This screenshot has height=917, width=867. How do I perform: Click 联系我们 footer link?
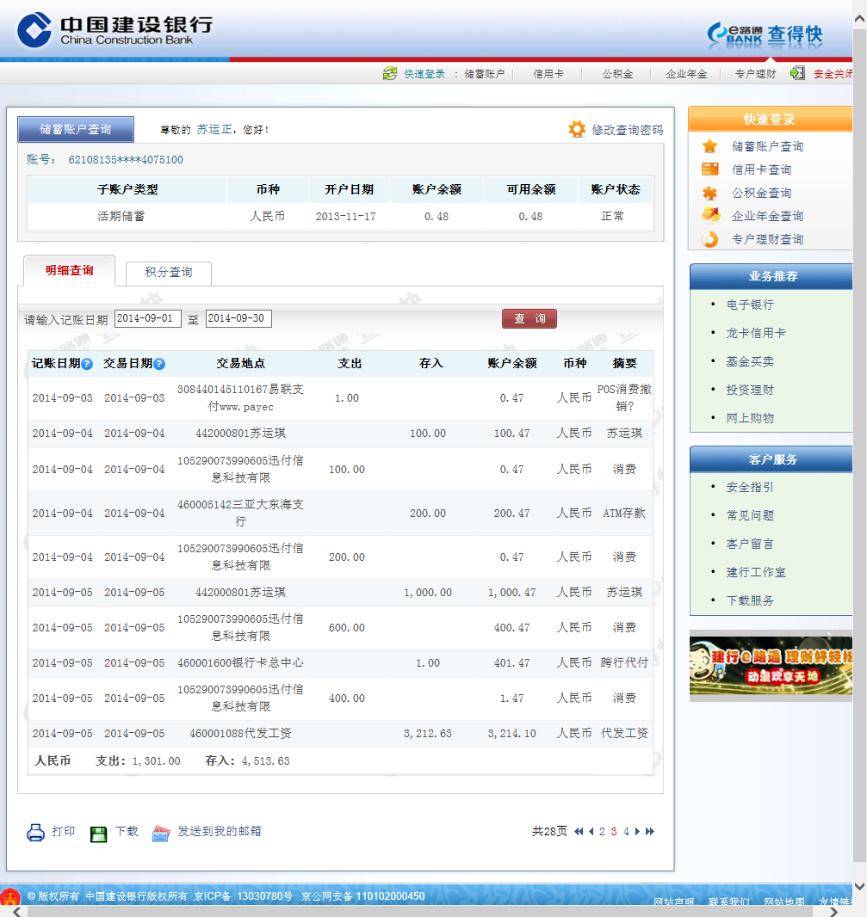(729, 902)
